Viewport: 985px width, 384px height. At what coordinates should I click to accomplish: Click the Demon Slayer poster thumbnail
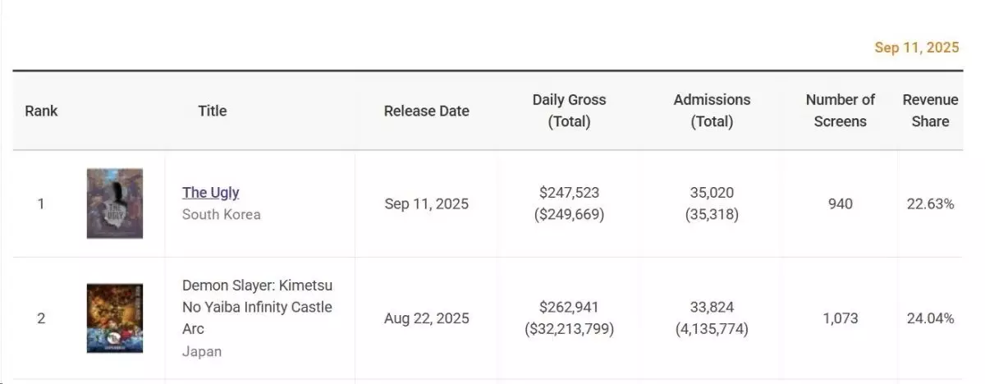(115, 318)
